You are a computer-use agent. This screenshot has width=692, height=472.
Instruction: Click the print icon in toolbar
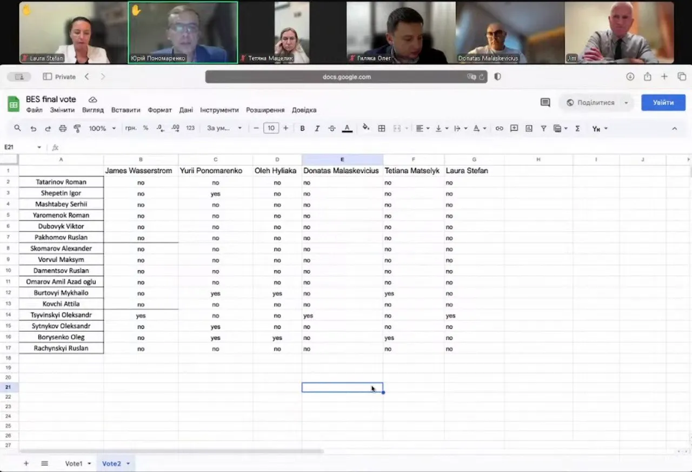click(x=63, y=128)
